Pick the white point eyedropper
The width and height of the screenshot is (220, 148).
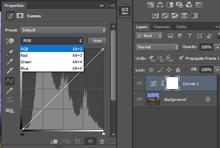click(x=10, y=70)
